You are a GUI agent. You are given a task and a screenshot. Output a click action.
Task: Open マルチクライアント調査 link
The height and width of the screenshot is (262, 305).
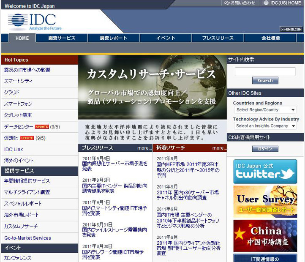pos(27,192)
